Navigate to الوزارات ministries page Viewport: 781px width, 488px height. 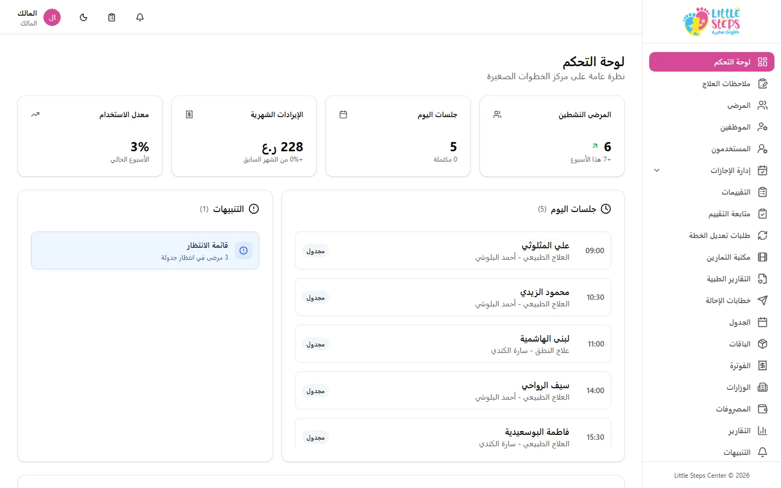pos(712,387)
